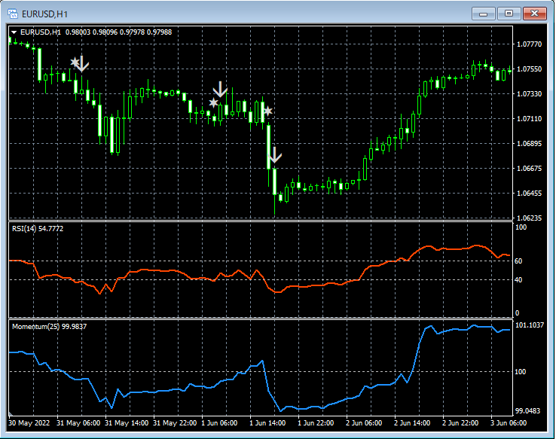Click the small triangle marker at bottom-left corner

coord(11,415)
